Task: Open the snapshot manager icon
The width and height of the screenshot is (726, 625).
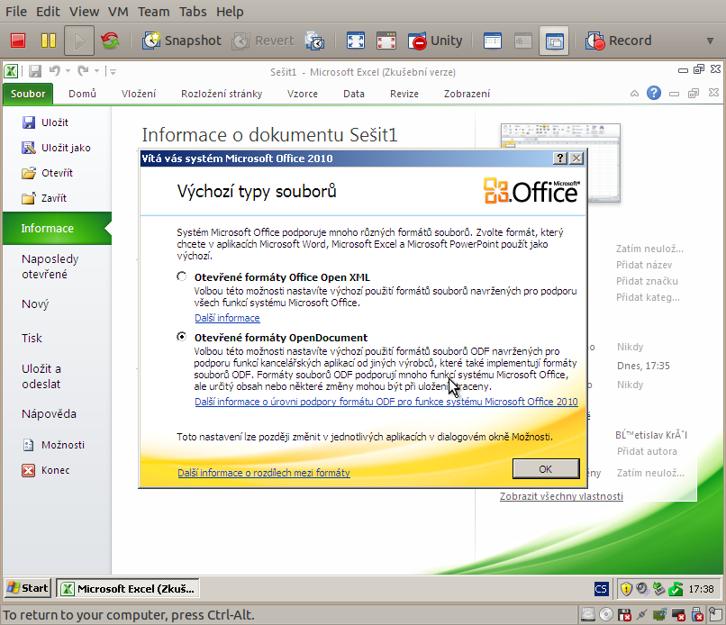Action: tap(315, 41)
